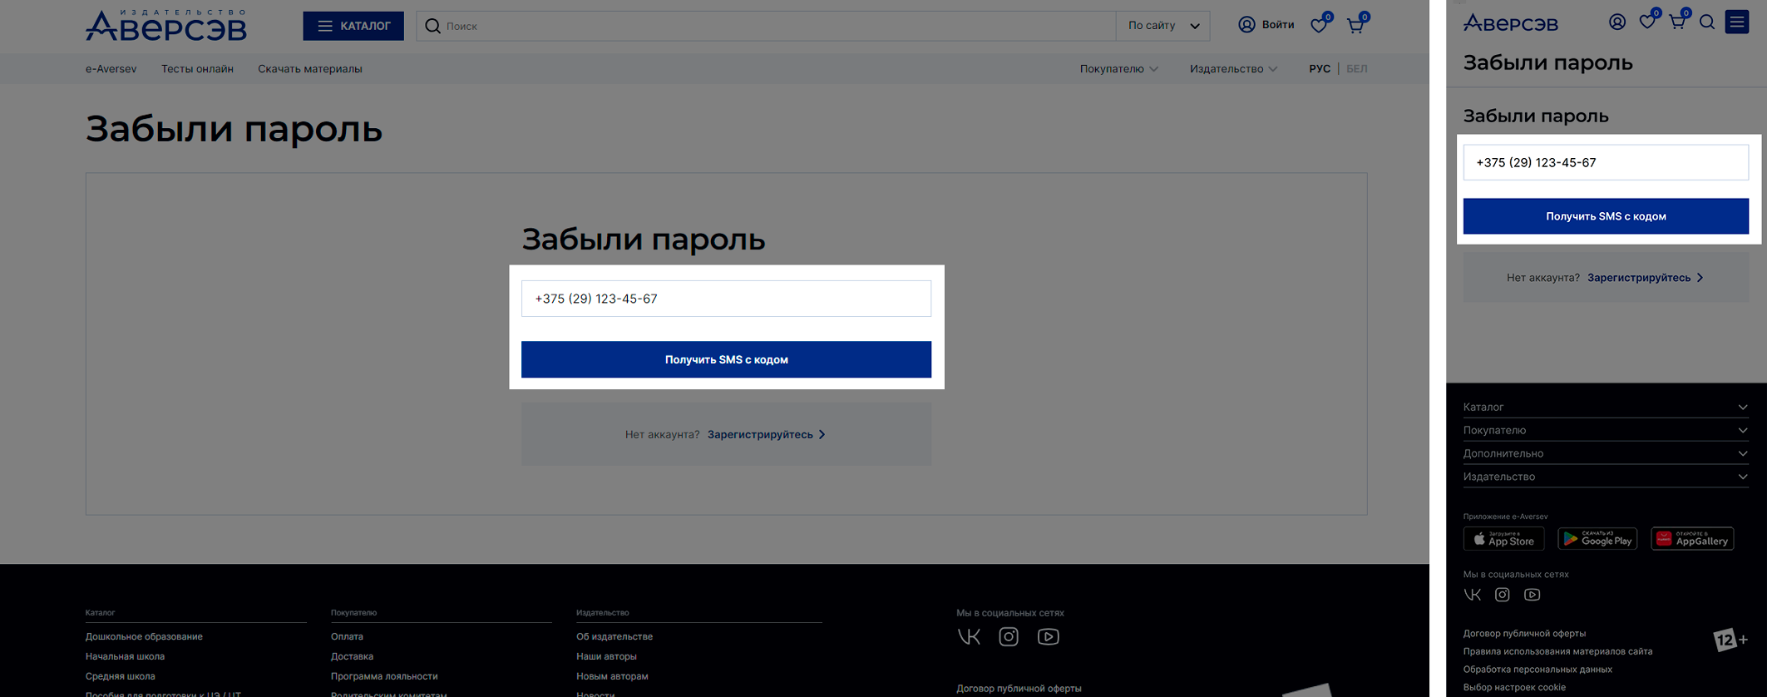Click the desktop phone number input field
This screenshot has height=697, width=1767.
pyautogui.click(x=726, y=299)
